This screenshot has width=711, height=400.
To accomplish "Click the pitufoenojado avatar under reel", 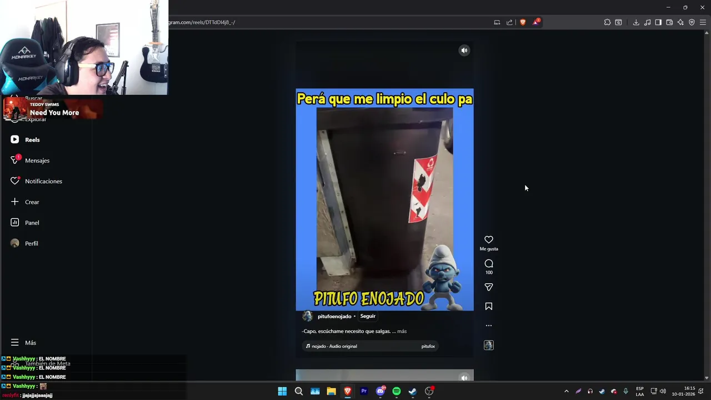I will click(307, 317).
